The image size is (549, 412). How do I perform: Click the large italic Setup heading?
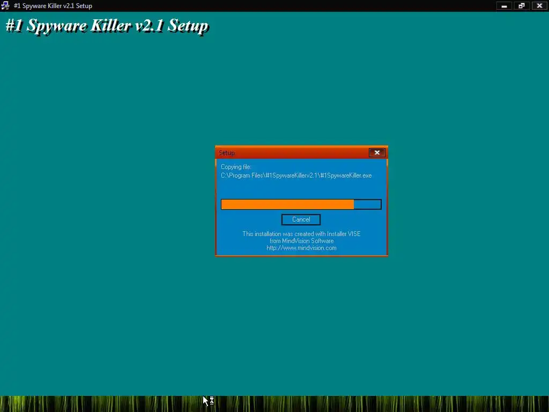(x=107, y=26)
